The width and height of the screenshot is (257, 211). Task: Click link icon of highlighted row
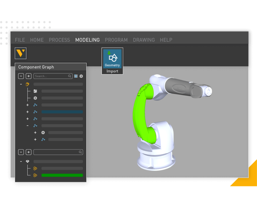pyautogui.click(x=35, y=112)
